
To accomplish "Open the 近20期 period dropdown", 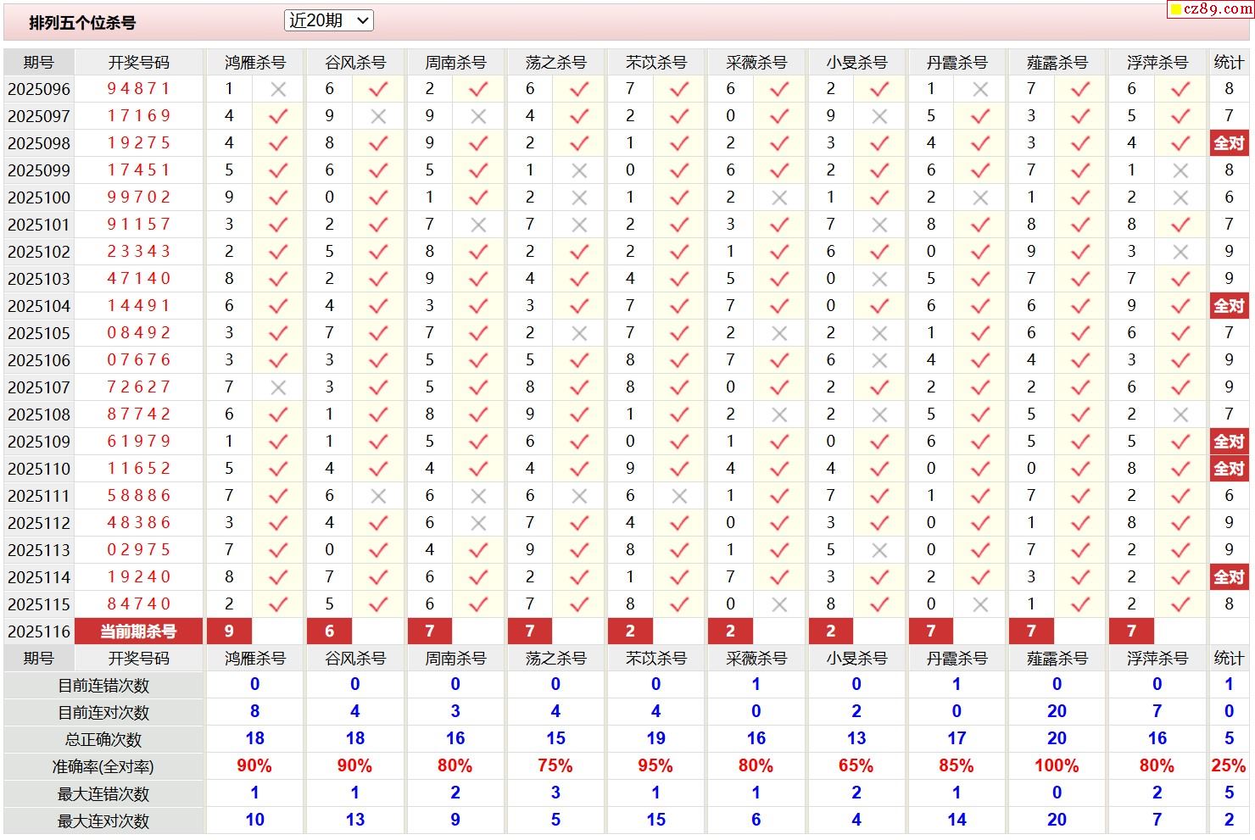I will tap(328, 21).
